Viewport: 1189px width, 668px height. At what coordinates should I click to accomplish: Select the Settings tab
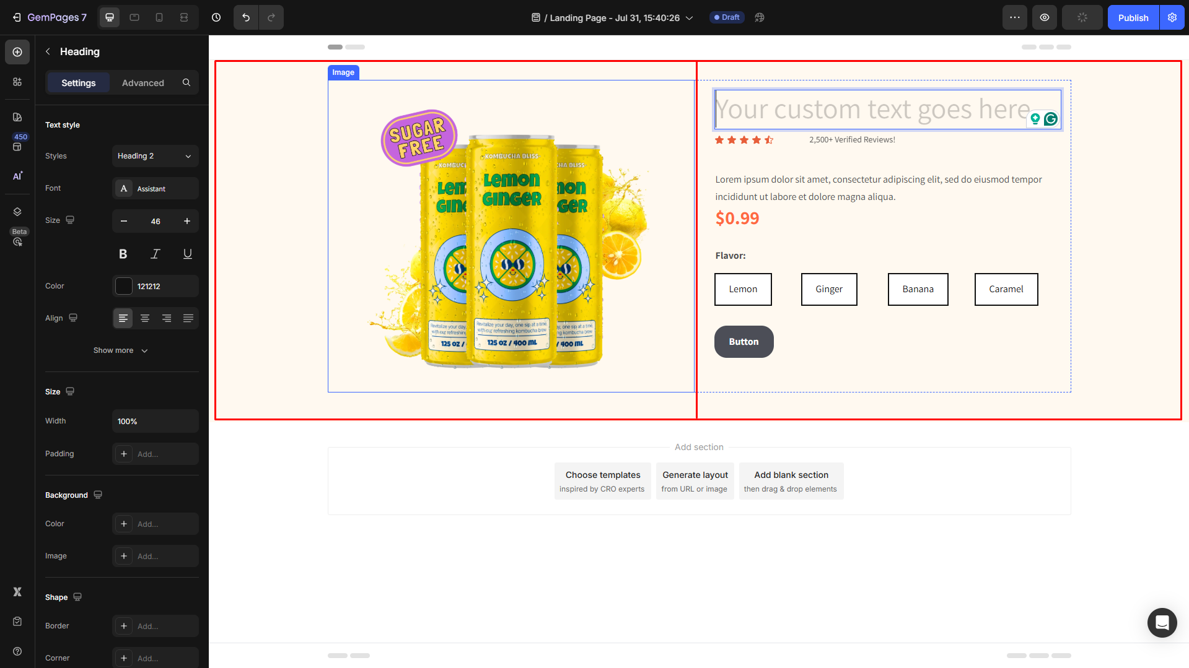click(x=78, y=83)
